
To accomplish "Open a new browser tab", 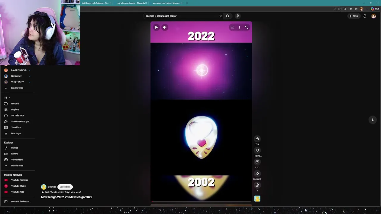I will (187, 3).
